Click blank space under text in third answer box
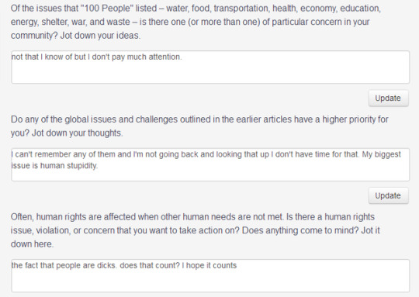Viewport: 419px width, 297px height. pyautogui.click(x=210, y=281)
